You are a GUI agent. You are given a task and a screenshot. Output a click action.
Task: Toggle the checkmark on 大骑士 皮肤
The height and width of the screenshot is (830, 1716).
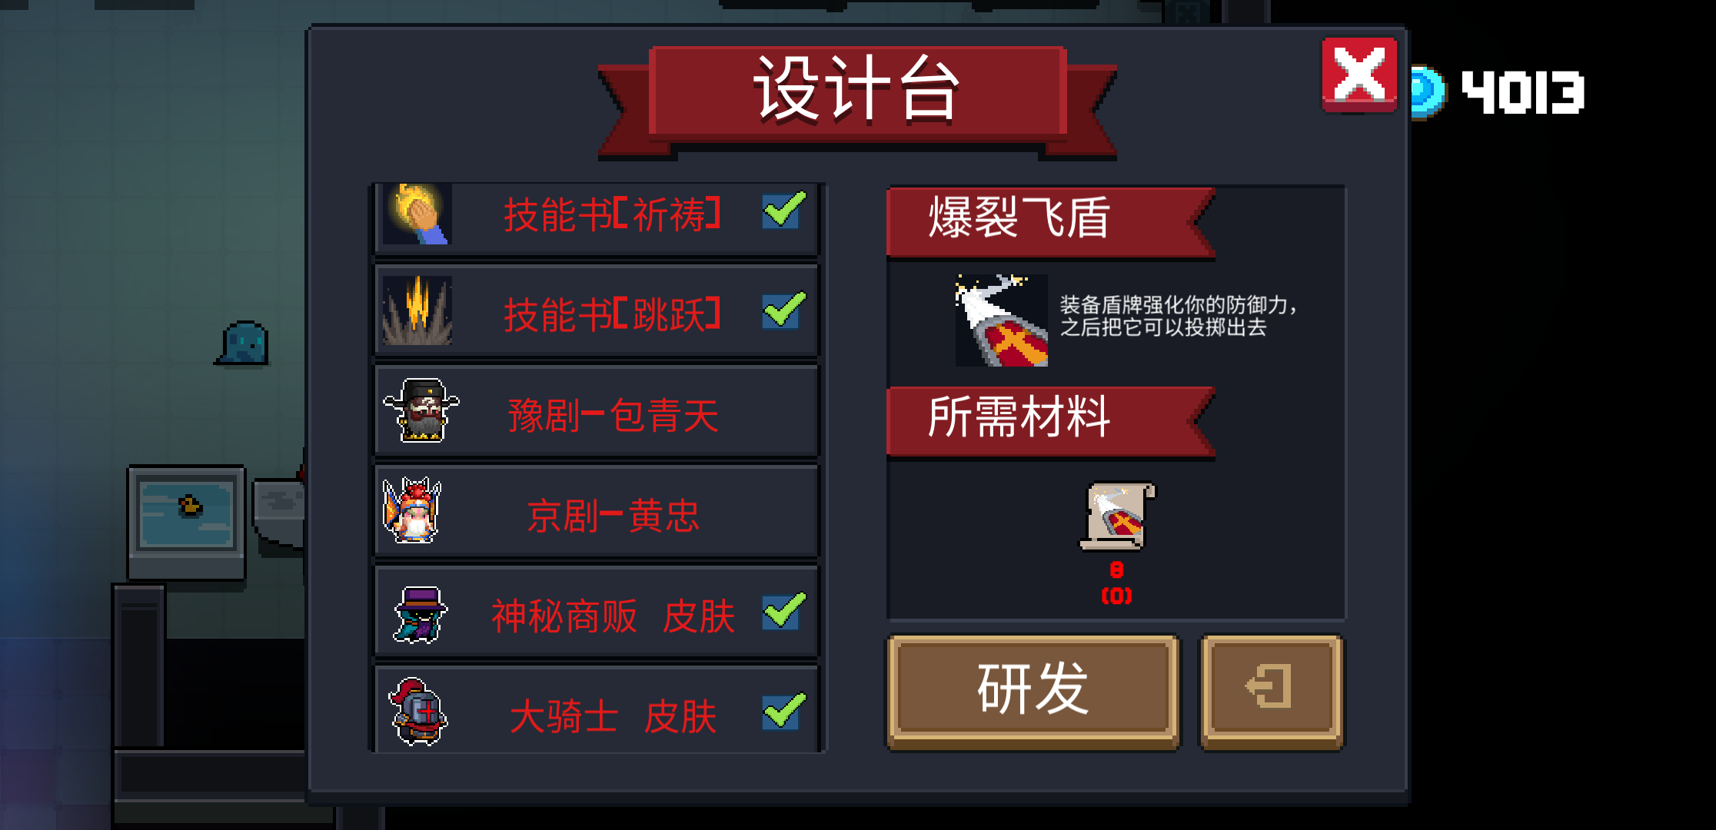pos(783,711)
